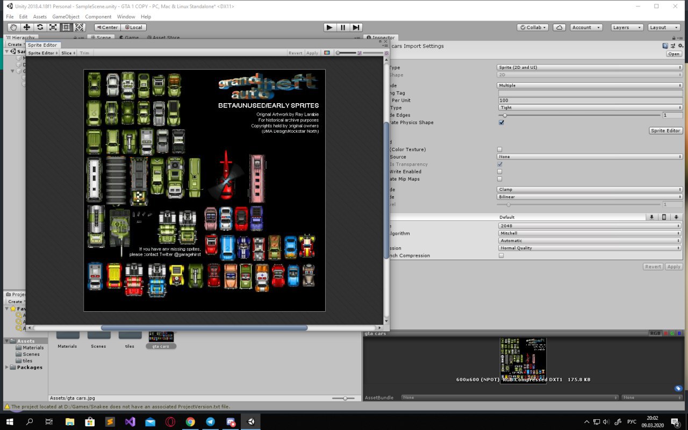Select the Transform tool
Screen dimensions: 688x430
coord(79,27)
